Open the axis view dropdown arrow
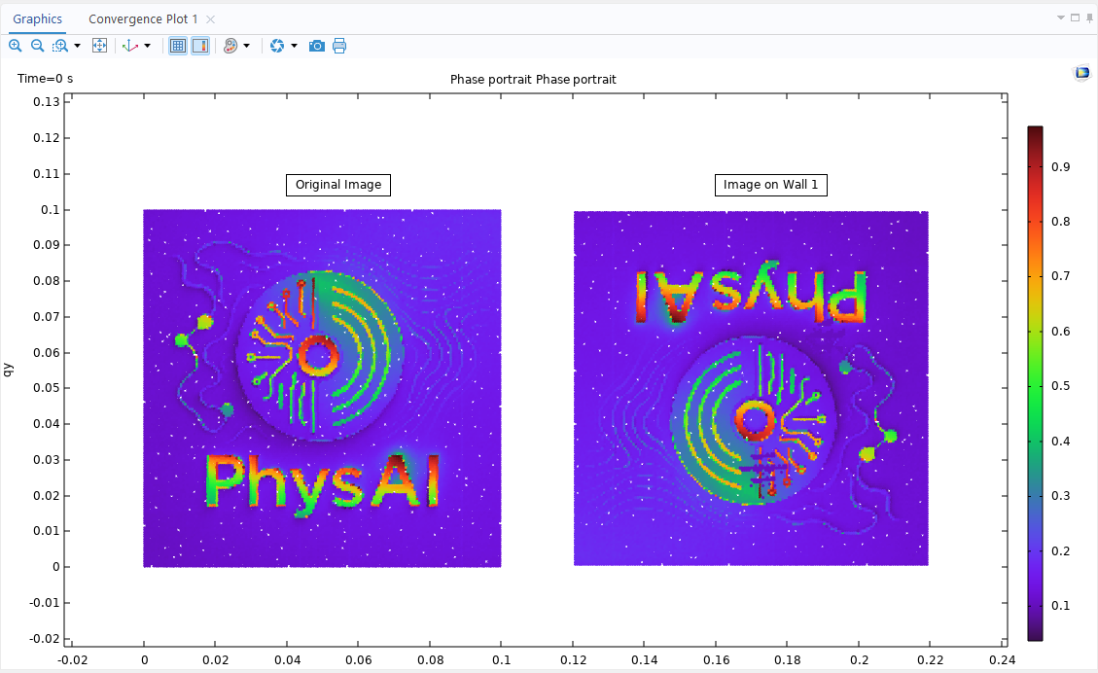 pyautogui.click(x=147, y=46)
